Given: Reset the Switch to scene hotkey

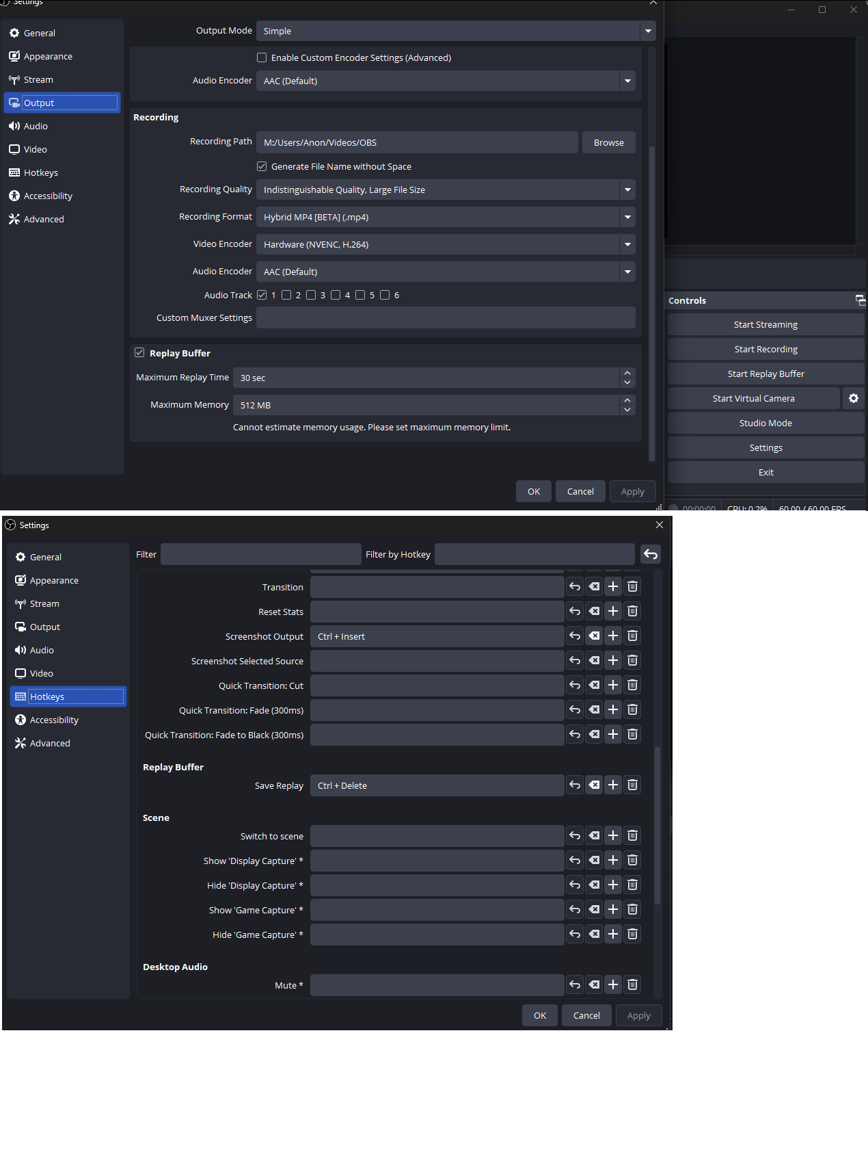Looking at the screenshot, I should 575,836.
